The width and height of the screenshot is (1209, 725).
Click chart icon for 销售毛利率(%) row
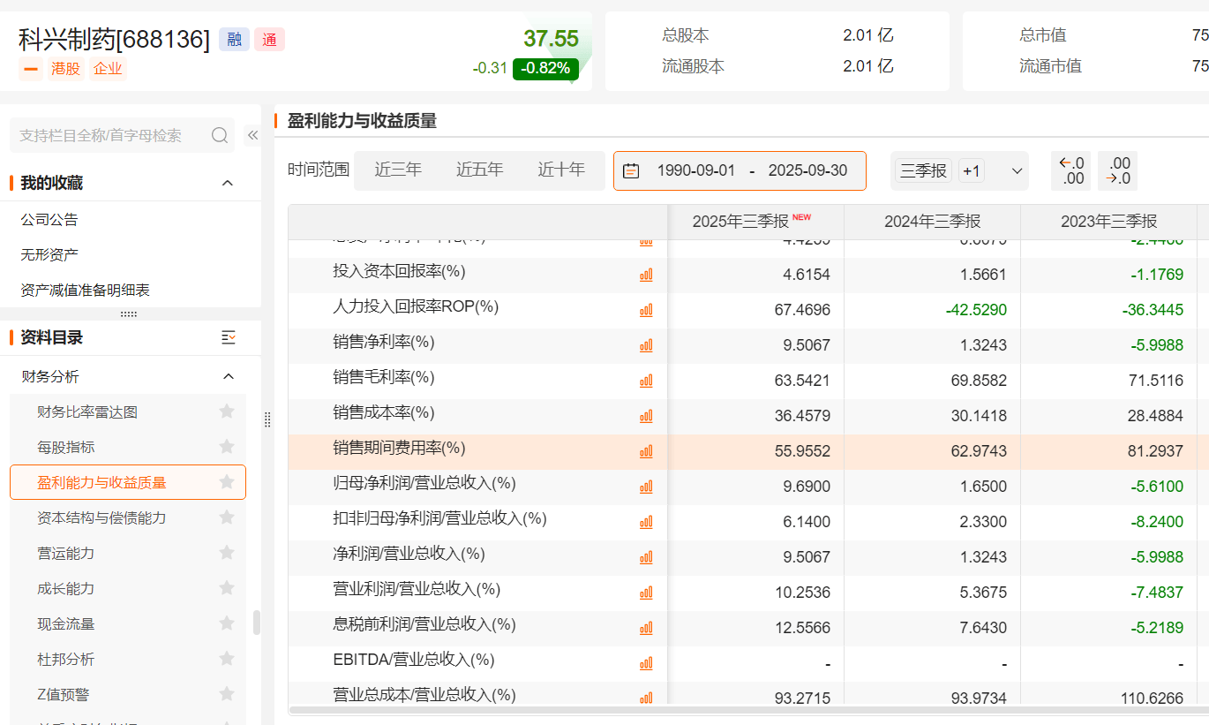646,381
